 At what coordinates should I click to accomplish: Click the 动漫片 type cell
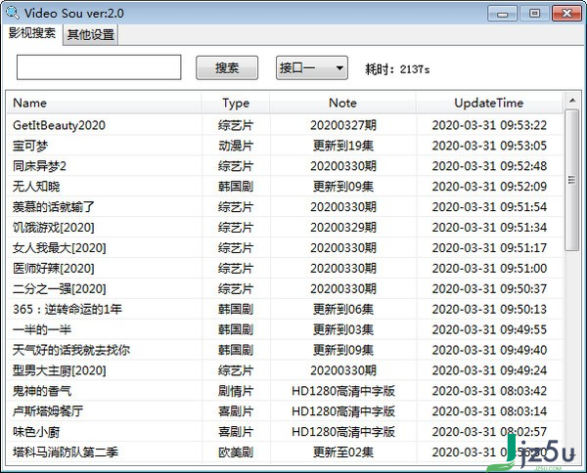tap(236, 146)
